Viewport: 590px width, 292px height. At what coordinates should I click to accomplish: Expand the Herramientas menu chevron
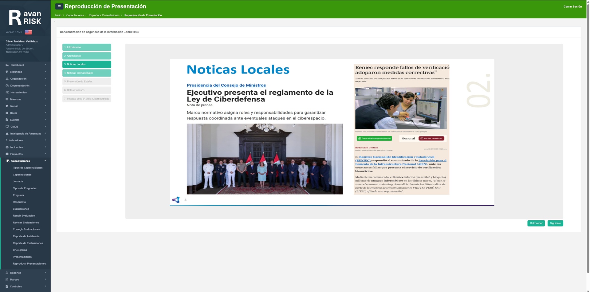pyautogui.click(x=45, y=92)
